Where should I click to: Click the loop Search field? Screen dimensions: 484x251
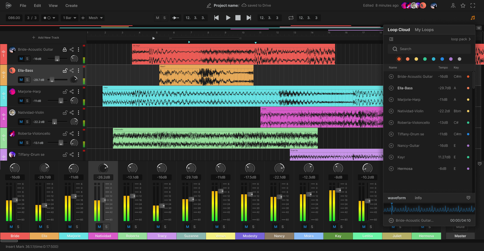pyautogui.click(x=429, y=49)
